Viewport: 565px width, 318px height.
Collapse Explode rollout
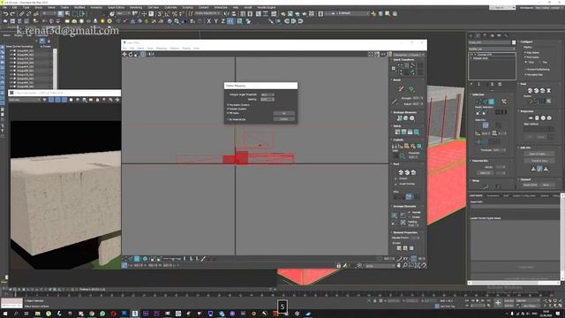pos(397,140)
